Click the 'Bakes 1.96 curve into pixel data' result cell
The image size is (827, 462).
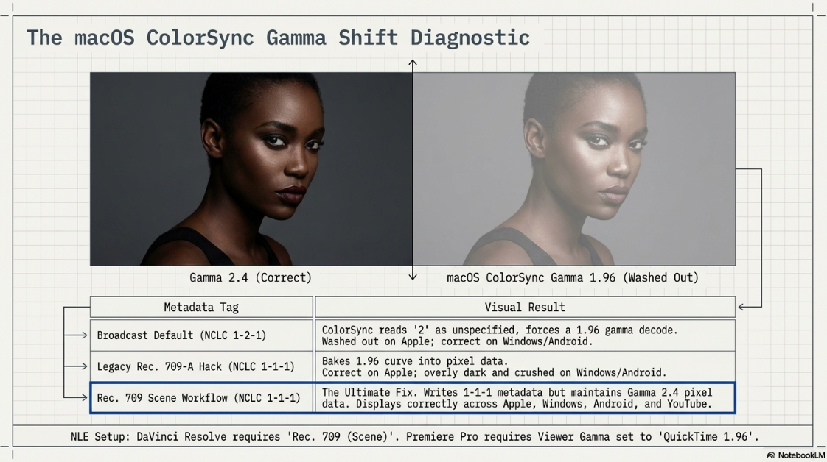(525, 366)
